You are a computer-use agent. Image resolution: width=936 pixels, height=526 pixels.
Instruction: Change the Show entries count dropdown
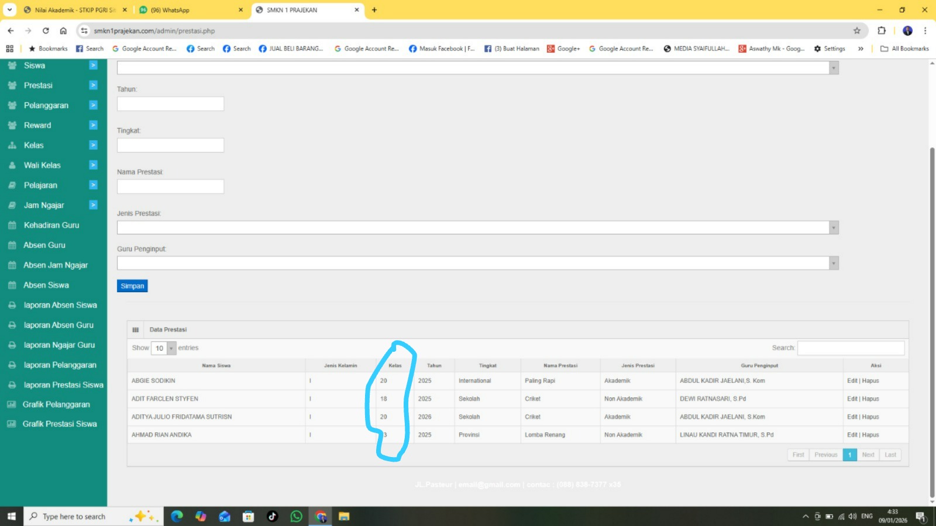[163, 348]
